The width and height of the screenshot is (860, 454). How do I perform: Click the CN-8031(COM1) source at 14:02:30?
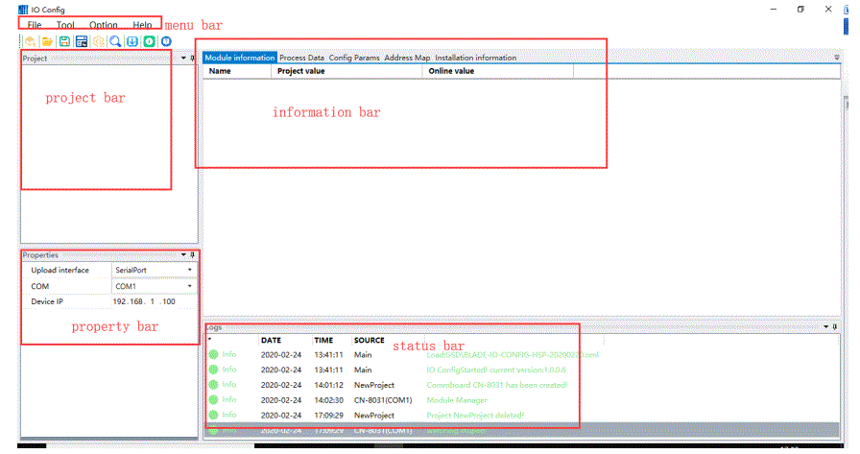(x=383, y=400)
